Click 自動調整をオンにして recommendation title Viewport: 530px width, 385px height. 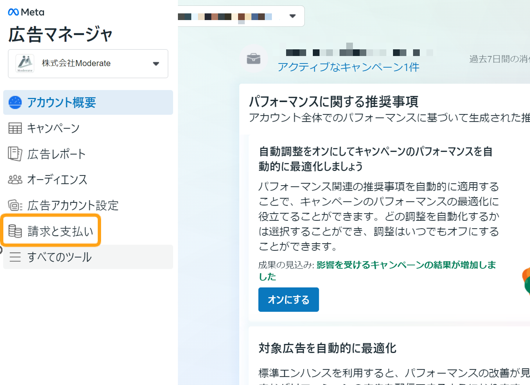[x=375, y=159]
